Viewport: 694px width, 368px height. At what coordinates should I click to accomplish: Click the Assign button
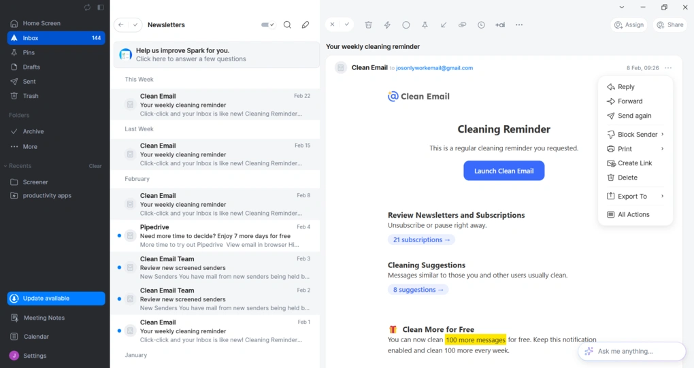tap(629, 24)
